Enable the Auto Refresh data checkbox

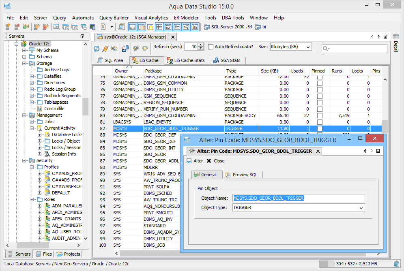[211, 47]
